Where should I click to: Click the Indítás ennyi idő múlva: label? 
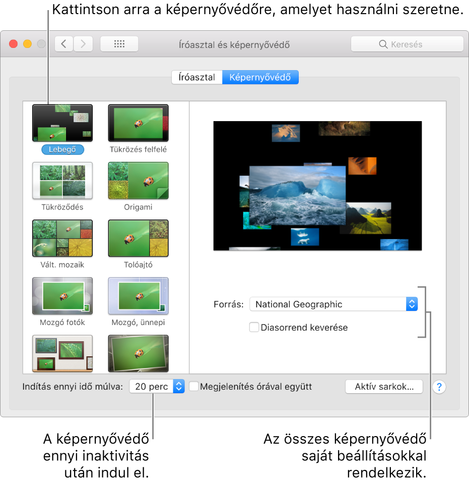coord(73,387)
